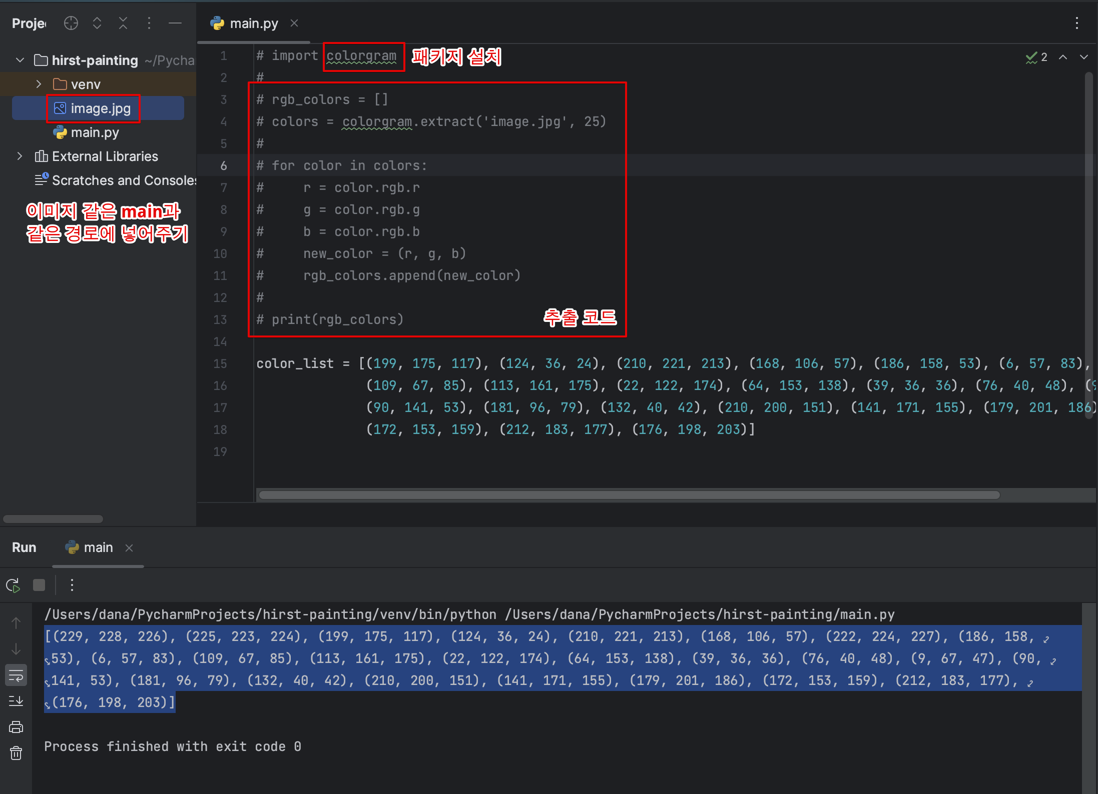Screen dimensions: 1098x794
Task: Click 'Process finished with exit code 0' text
Action: 173,746
